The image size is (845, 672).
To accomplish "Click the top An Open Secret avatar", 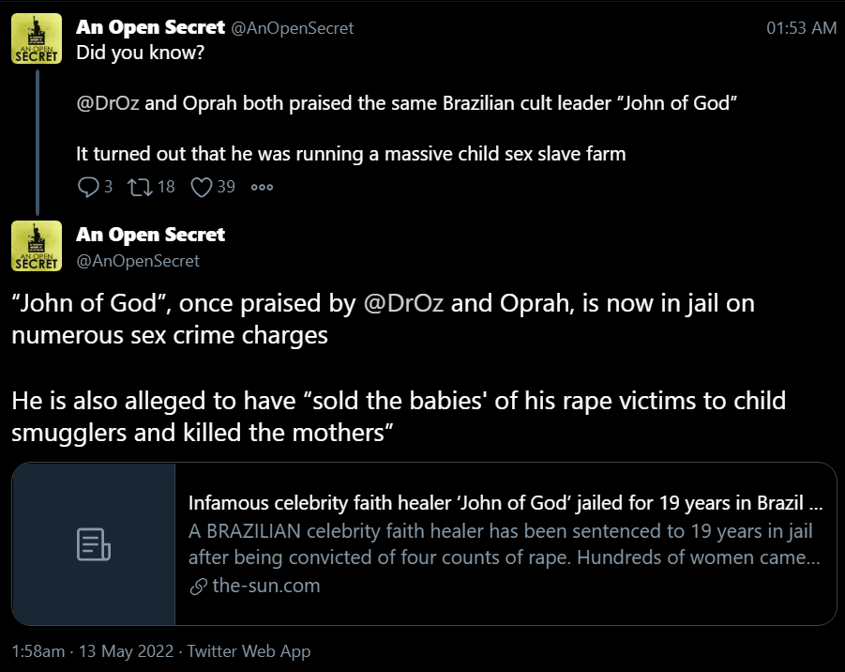I will tap(37, 38).
